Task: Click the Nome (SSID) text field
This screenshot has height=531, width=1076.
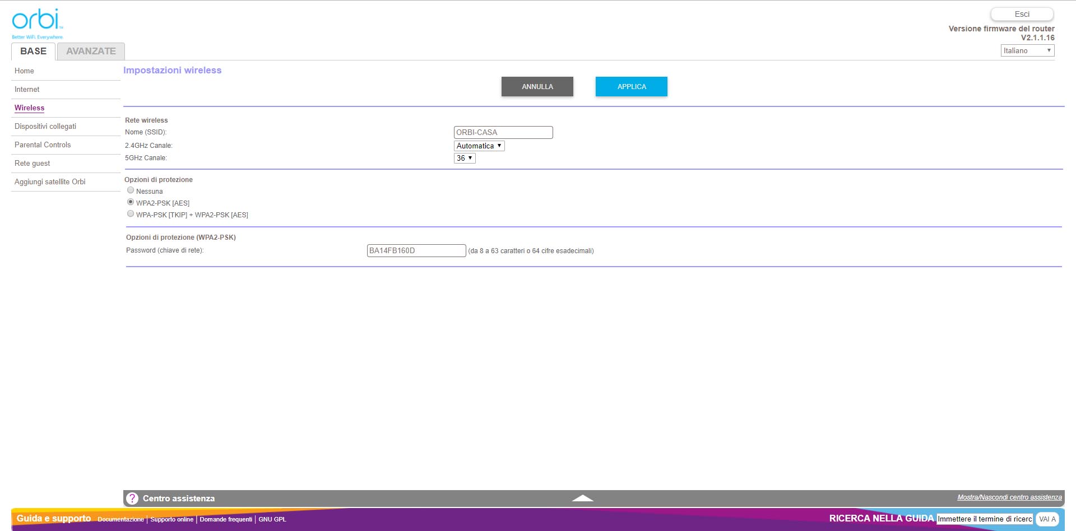Action: pyautogui.click(x=503, y=132)
